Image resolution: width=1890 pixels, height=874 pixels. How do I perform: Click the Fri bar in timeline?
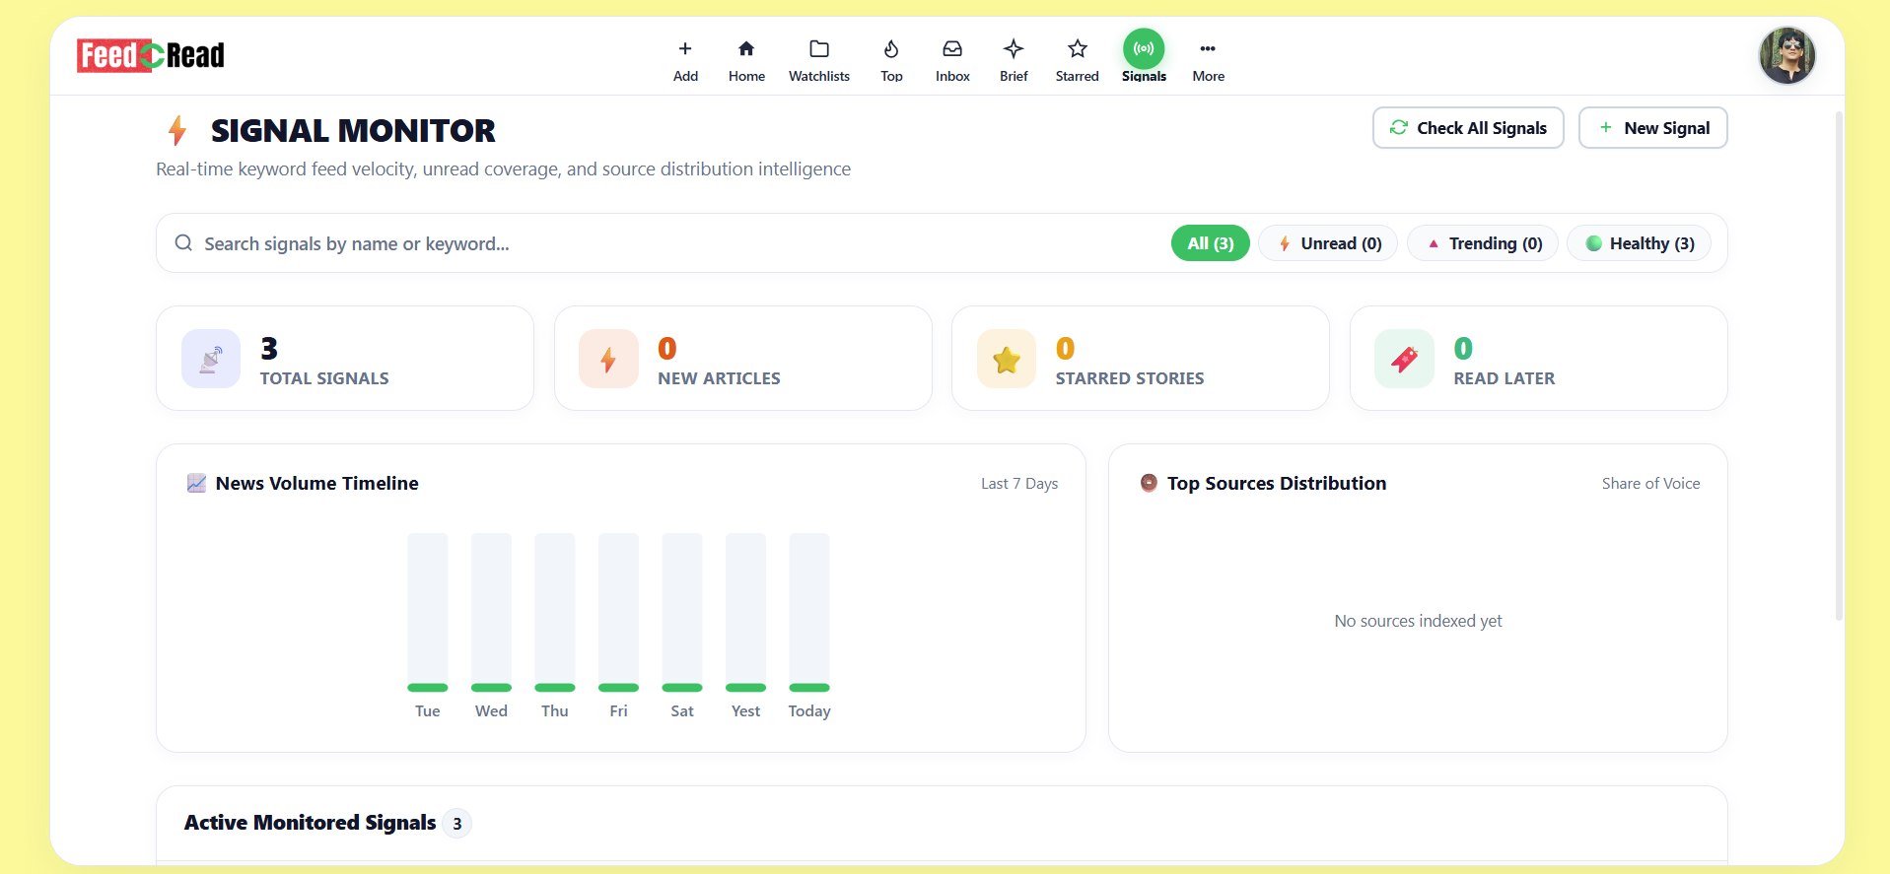618,612
